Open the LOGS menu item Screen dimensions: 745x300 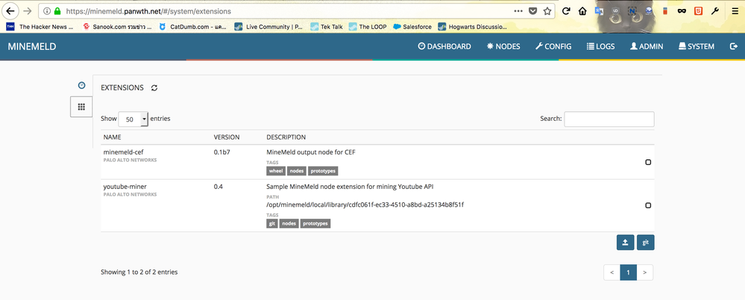pyautogui.click(x=600, y=46)
